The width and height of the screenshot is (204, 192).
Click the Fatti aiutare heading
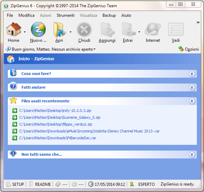click(x=33, y=87)
